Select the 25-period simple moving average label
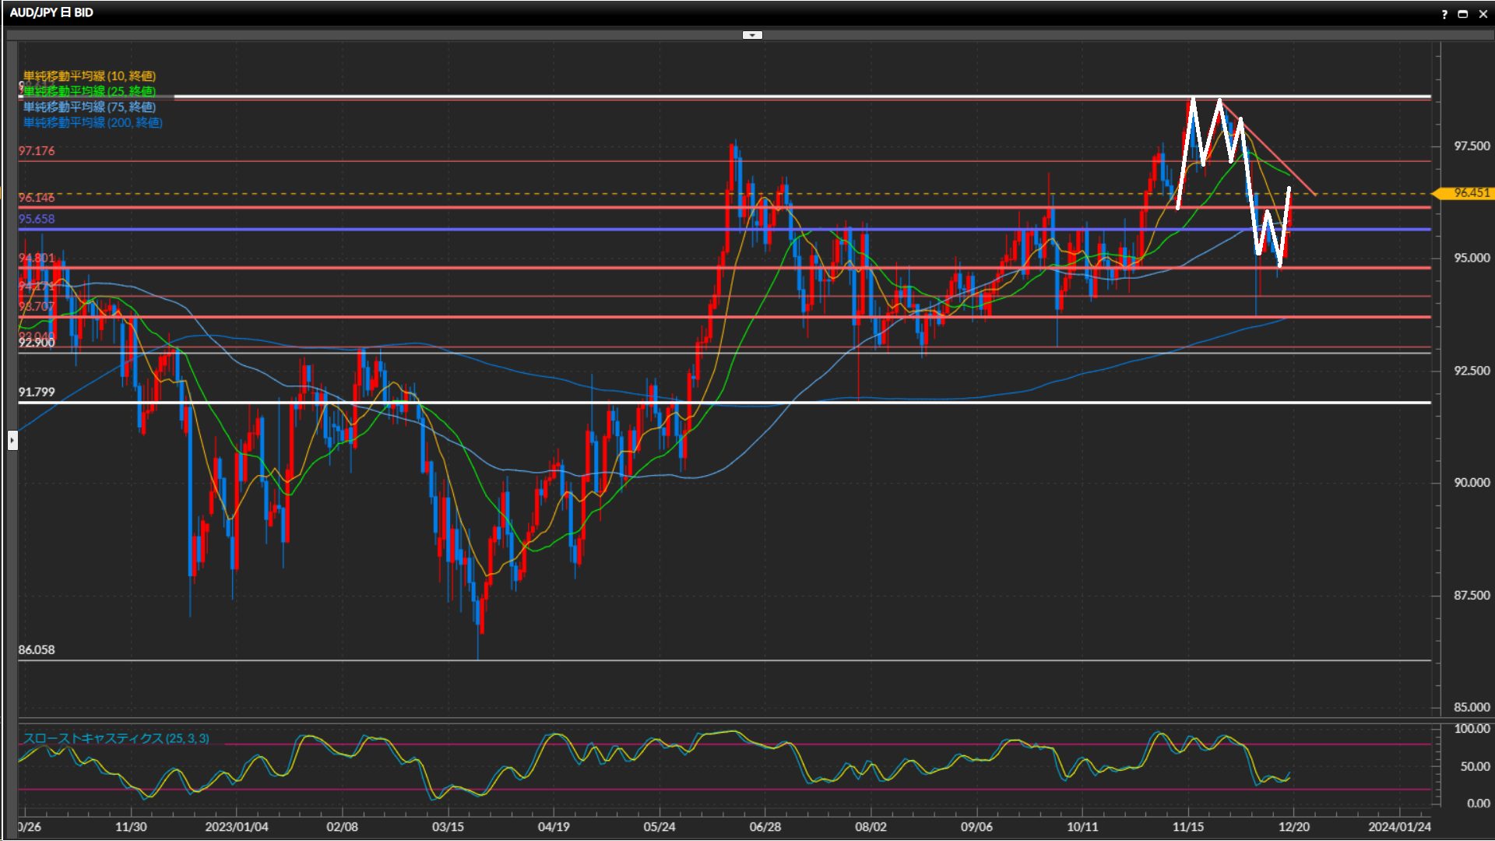The width and height of the screenshot is (1495, 841). [x=90, y=91]
